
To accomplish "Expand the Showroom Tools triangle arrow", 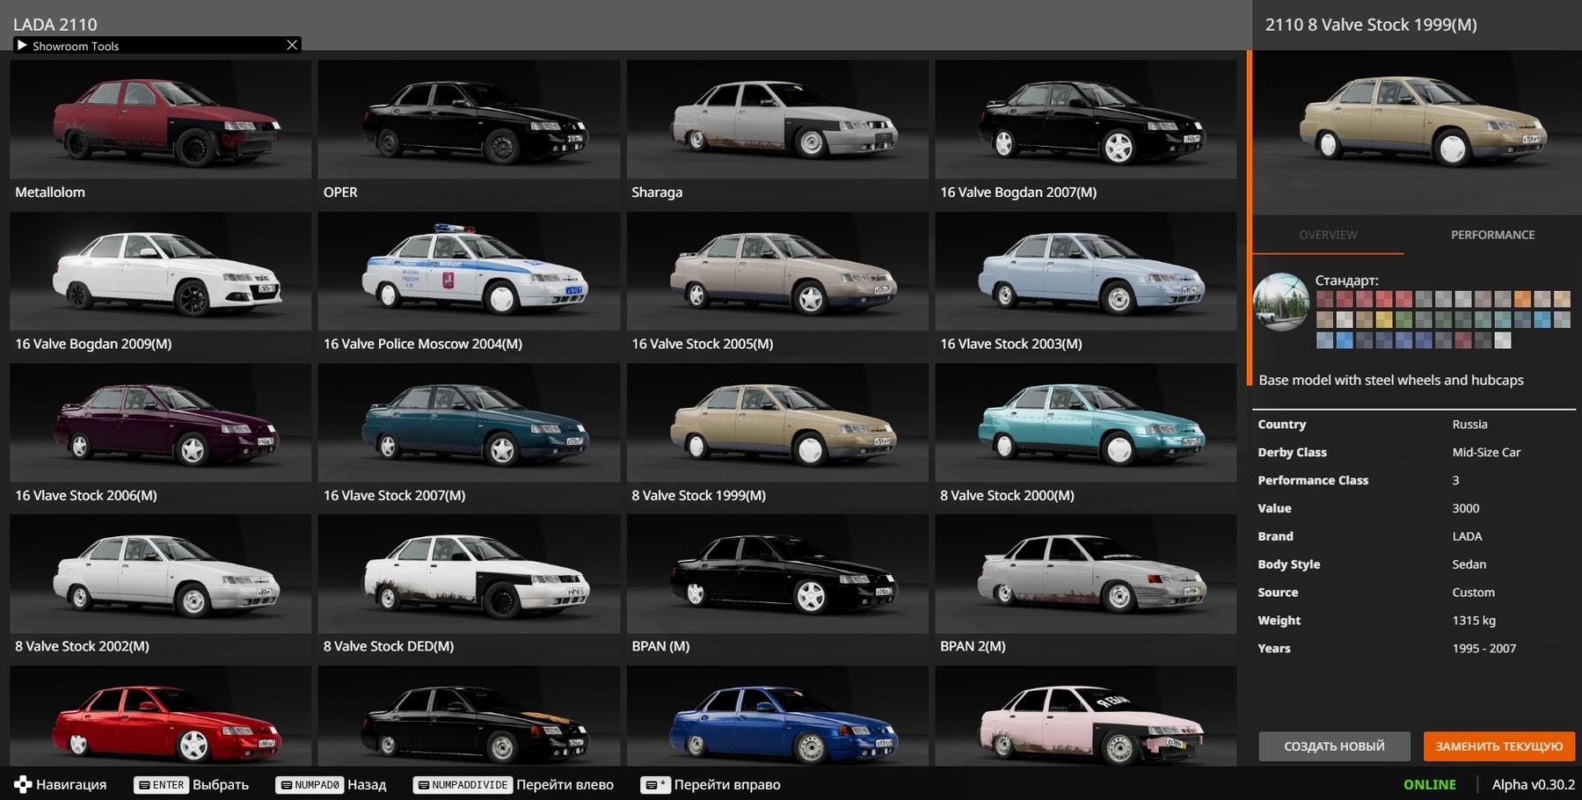I will point(22,46).
